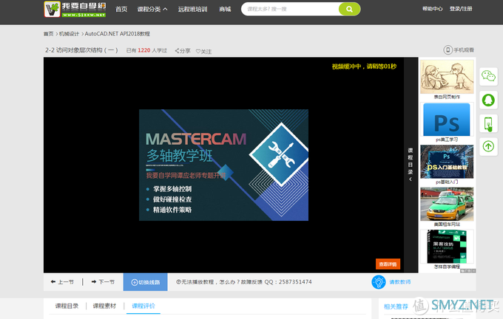Click the lesson title 2-2 访问对象层次结构
This screenshot has height=319, width=503.
pos(81,50)
